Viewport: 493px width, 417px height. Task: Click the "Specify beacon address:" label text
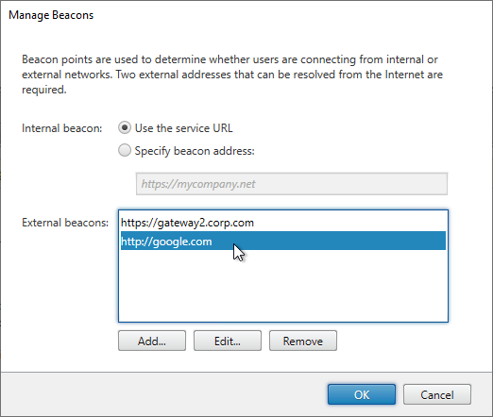point(195,151)
